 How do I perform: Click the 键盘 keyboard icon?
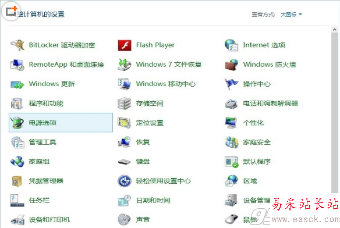(x=125, y=162)
